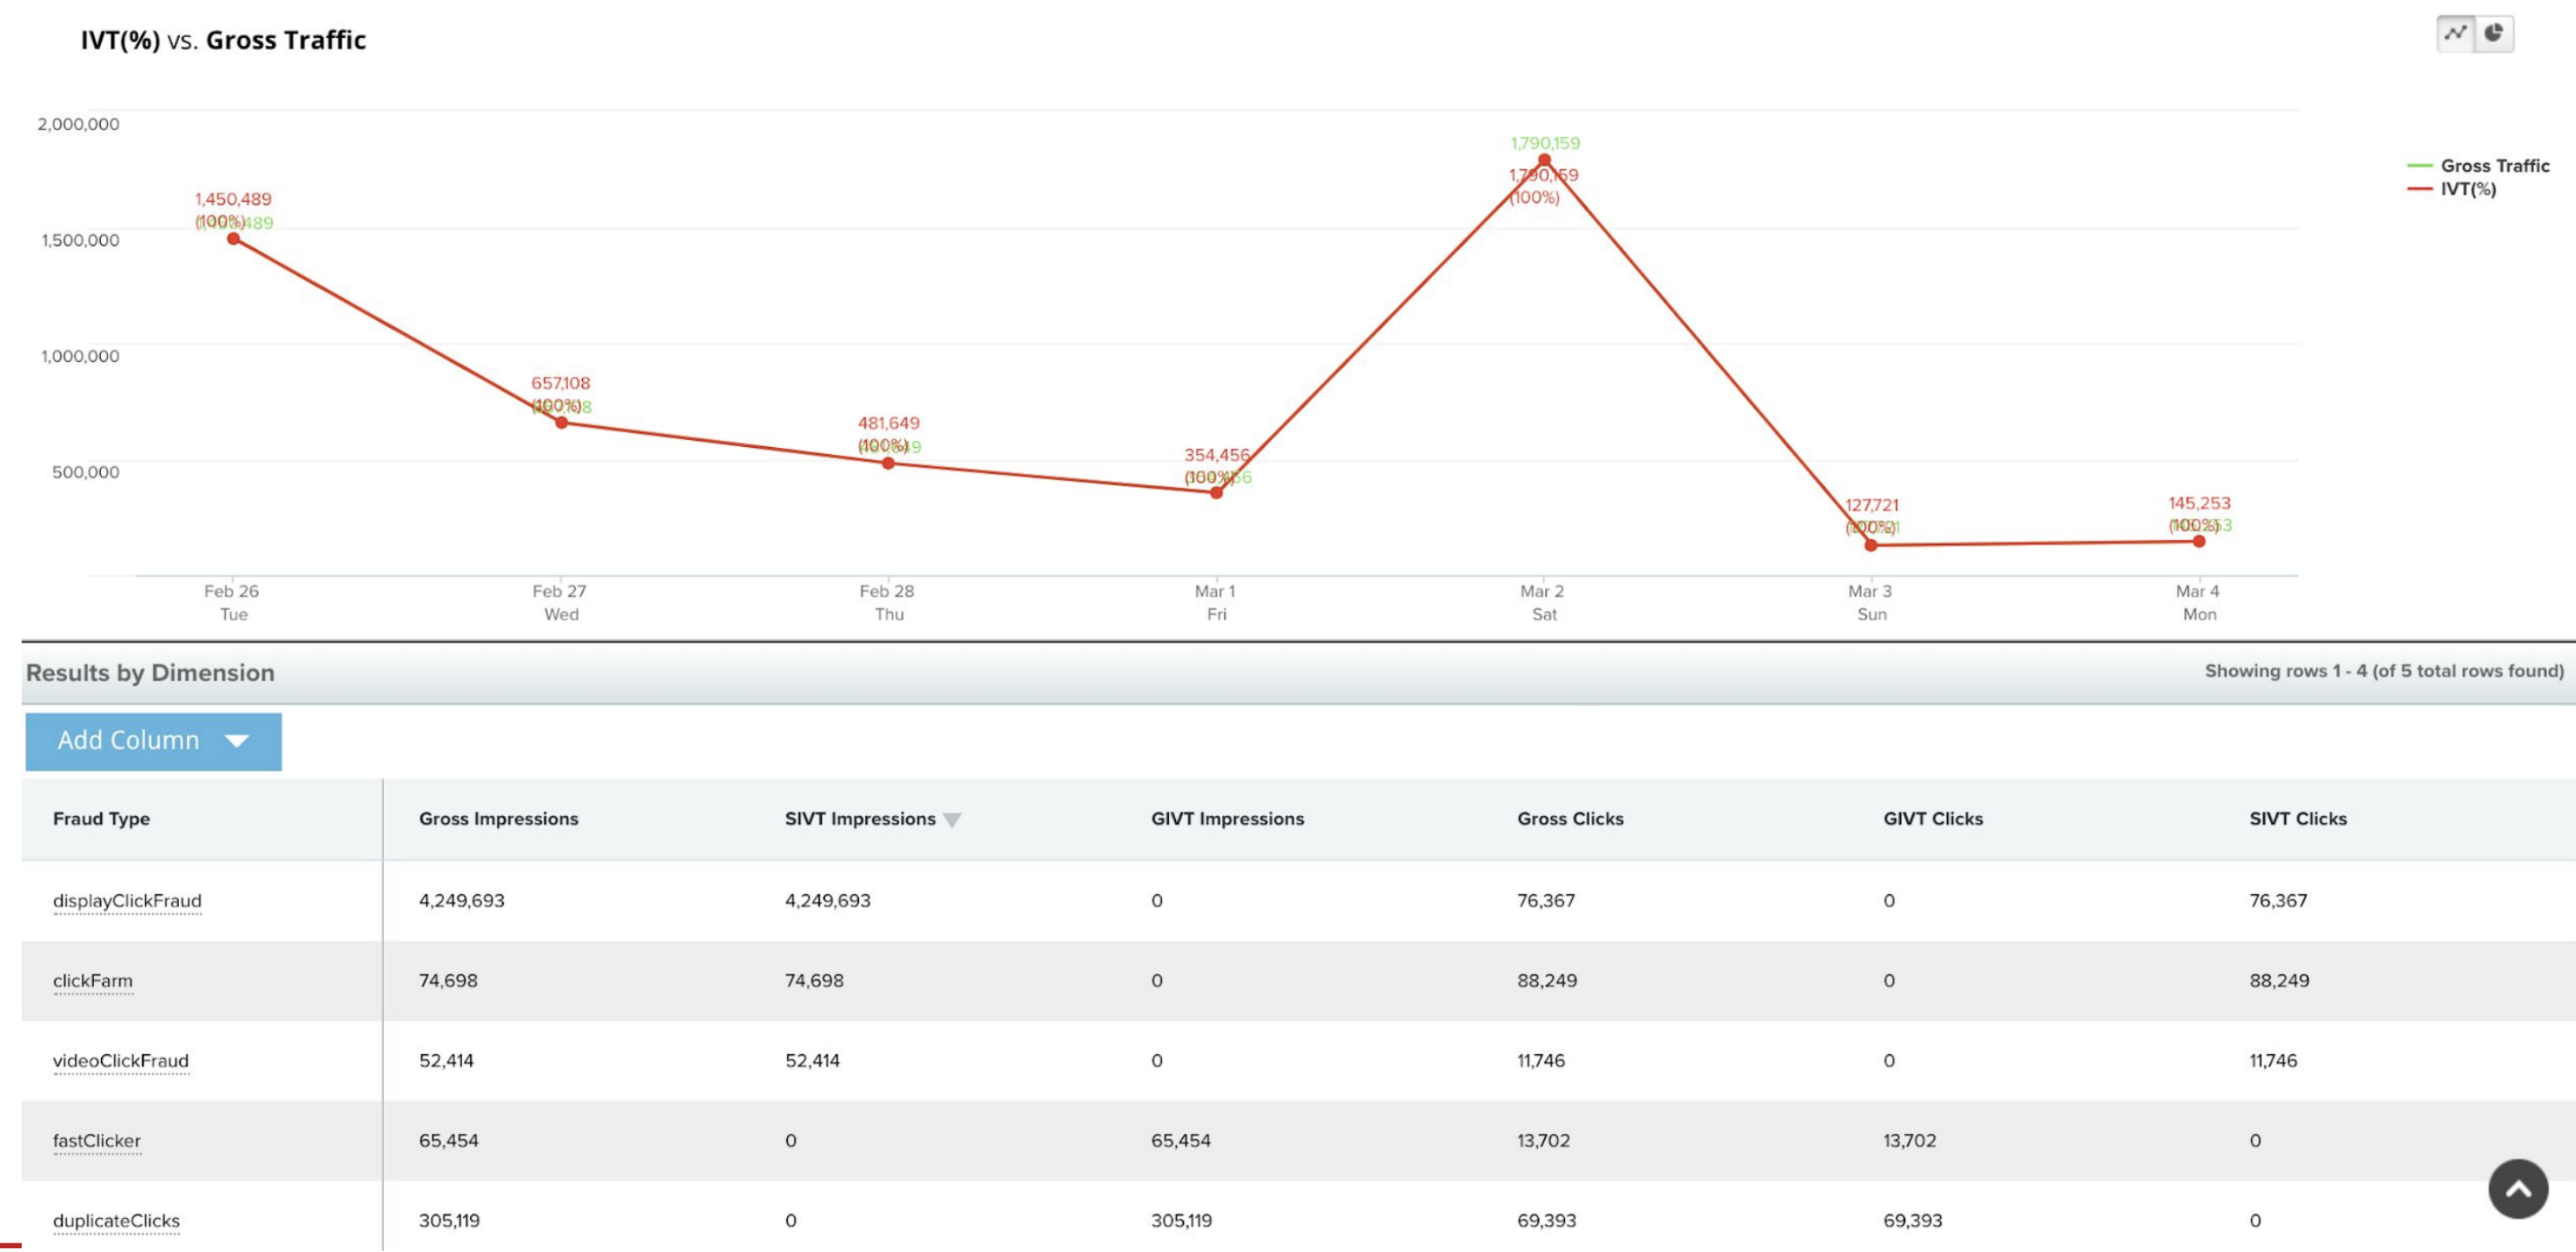This screenshot has width=2576, height=1252.
Task: Open the displayClickFraud fraud type
Action: pyautogui.click(x=127, y=900)
